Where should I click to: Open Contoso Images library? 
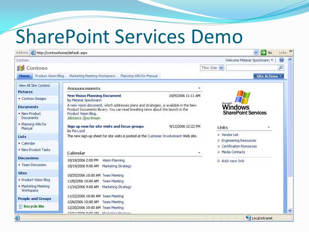[x=34, y=99]
